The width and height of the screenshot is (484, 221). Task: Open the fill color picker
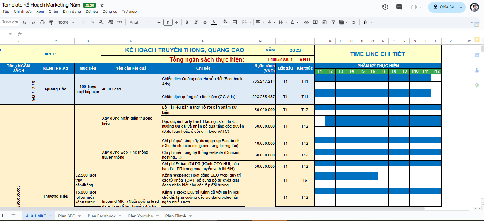tap(225, 22)
